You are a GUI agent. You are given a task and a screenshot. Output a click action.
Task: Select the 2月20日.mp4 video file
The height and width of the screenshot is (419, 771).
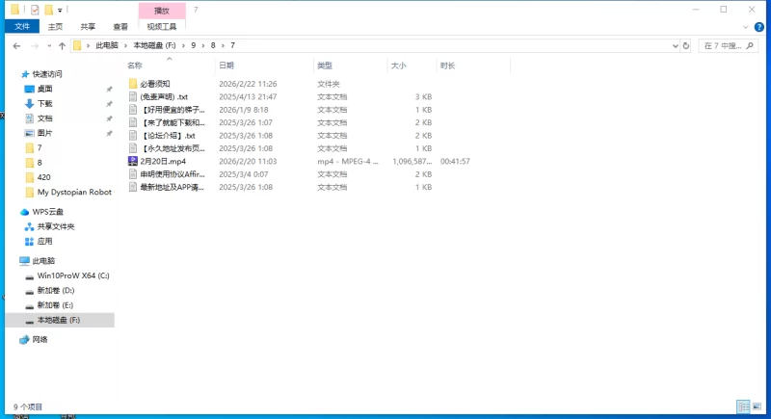pos(162,162)
